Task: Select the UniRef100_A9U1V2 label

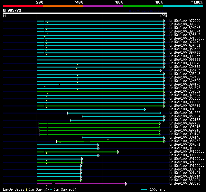Action: click(x=185, y=134)
